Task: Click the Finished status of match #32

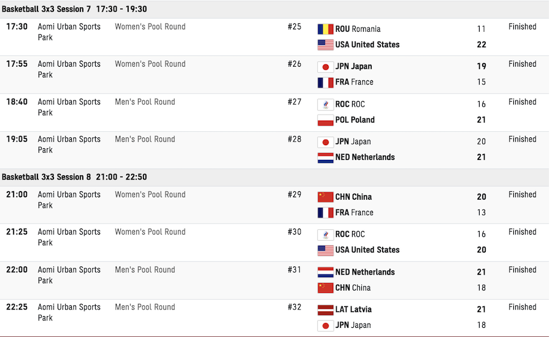Action: (x=522, y=307)
